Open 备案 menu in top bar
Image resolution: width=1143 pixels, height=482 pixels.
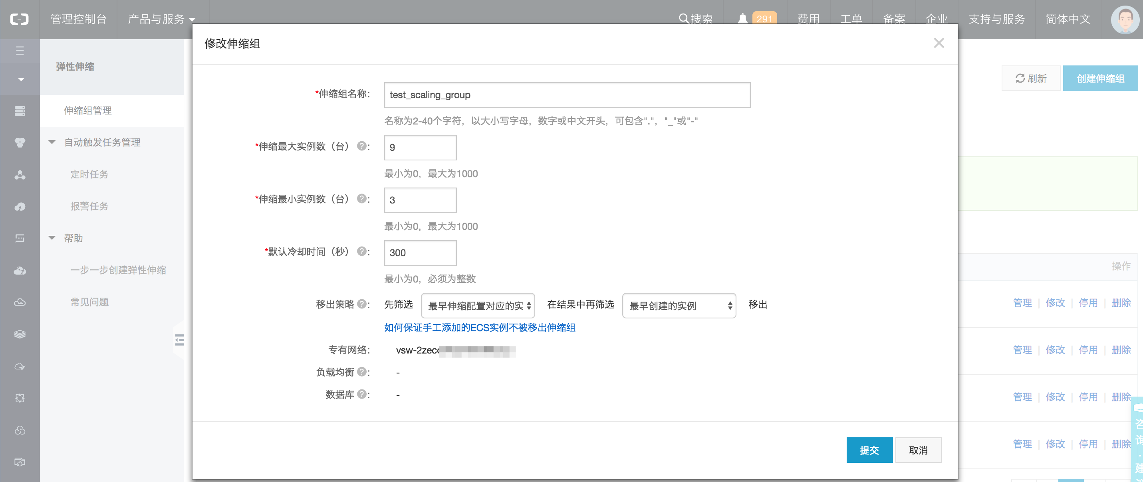(894, 19)
